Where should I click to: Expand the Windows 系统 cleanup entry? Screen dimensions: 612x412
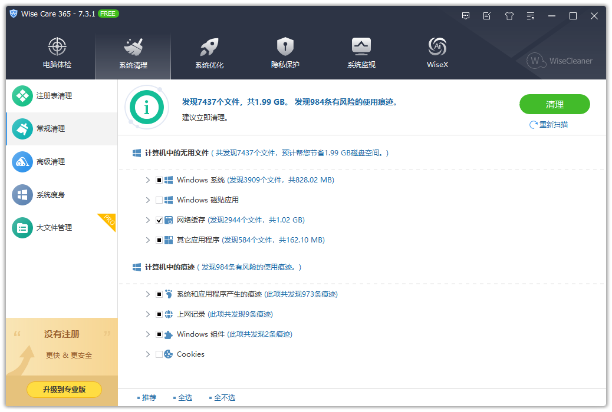pyautogui.click(x=148, y=180)
